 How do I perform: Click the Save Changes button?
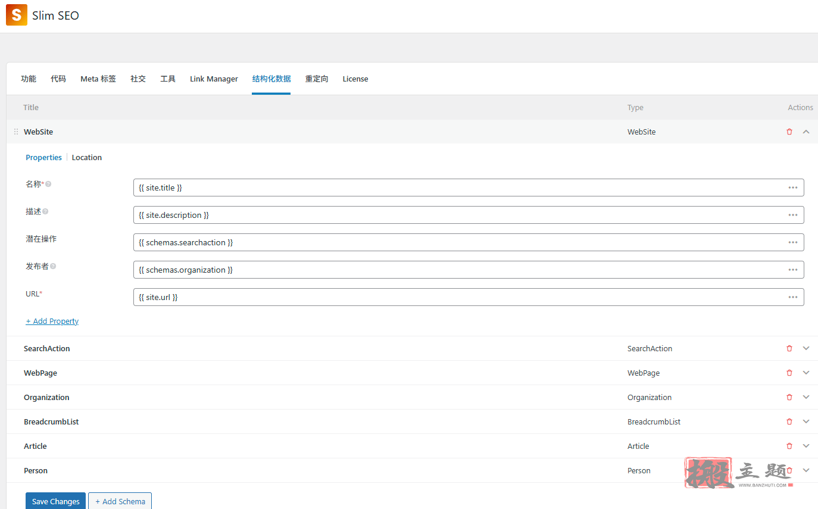click(55, 501)
